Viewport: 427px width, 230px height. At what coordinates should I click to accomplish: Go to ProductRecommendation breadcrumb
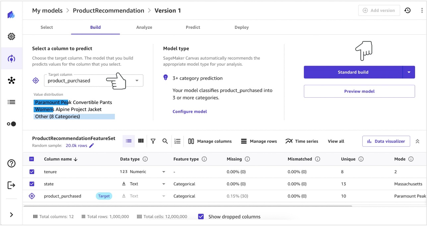pyautogui.click(x=108, y=11)
